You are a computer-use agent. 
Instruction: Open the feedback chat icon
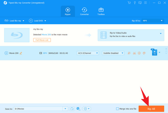coord(140,3)
